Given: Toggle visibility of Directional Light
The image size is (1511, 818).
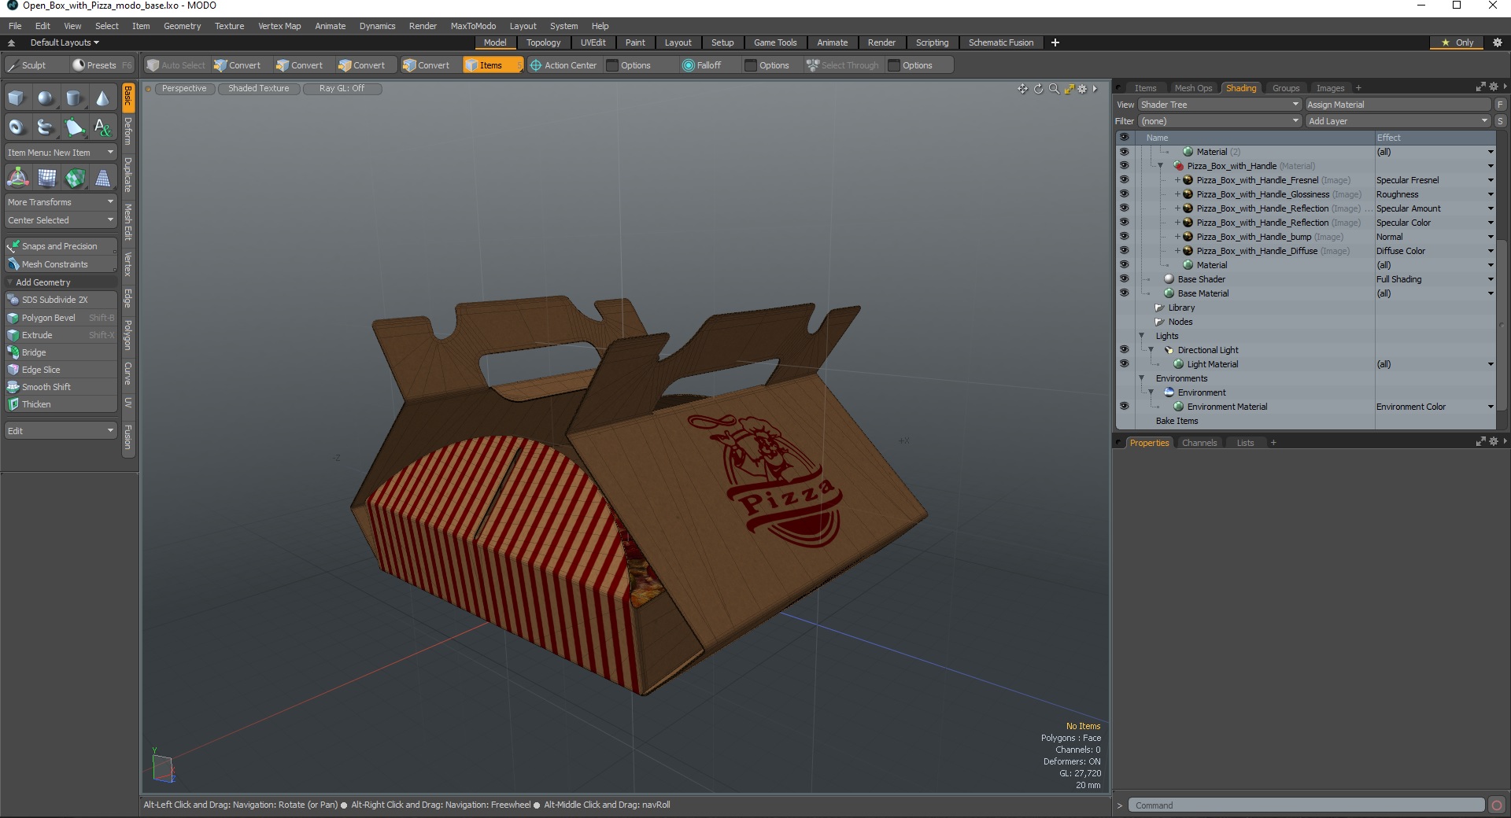Looking at the screenshot, I should click(x=1124, y=350).
